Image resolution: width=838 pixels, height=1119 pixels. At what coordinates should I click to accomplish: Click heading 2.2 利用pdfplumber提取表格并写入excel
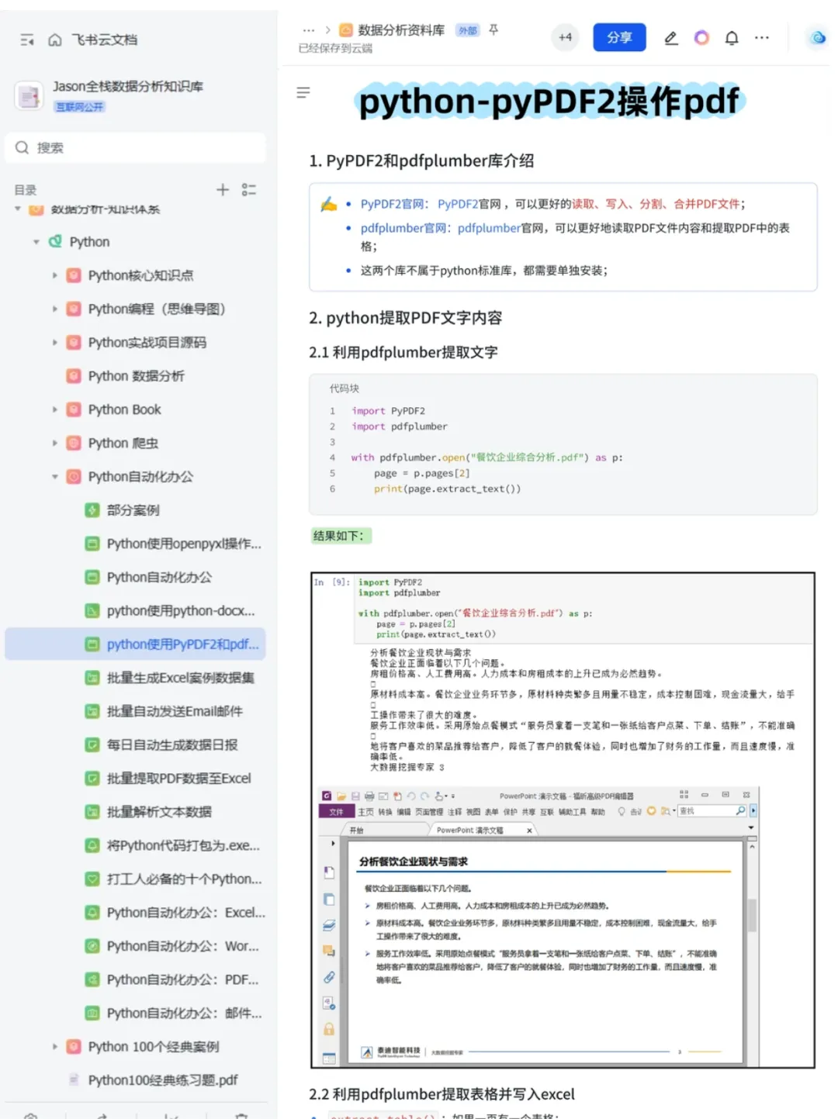click(x=442, y=1094)
